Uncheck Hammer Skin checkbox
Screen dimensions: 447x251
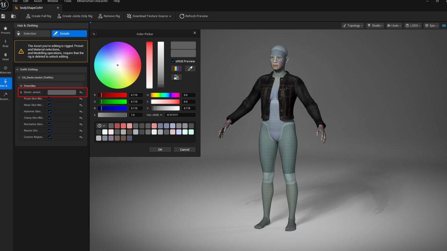pyautogui.click(x=50, y=112)
